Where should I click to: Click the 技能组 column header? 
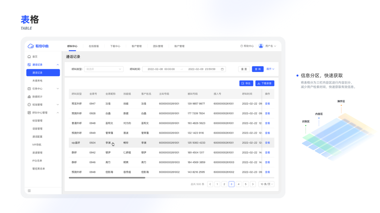coord(127,94)
